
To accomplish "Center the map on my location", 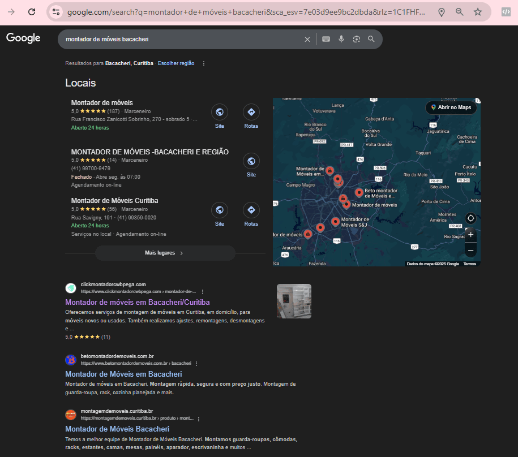I will pos(470,218).
